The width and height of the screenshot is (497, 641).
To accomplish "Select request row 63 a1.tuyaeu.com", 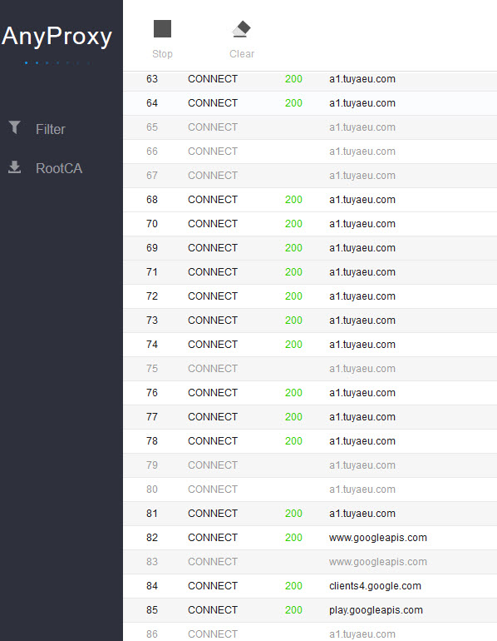I will coord(310,79).
